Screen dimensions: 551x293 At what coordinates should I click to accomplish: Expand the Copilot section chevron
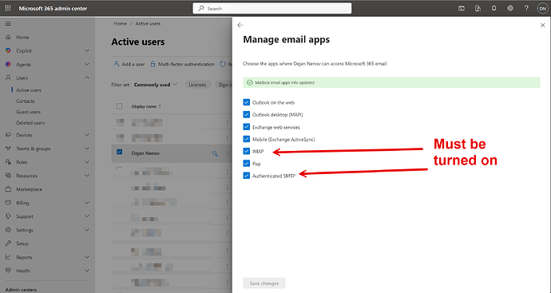pos(87,50)
